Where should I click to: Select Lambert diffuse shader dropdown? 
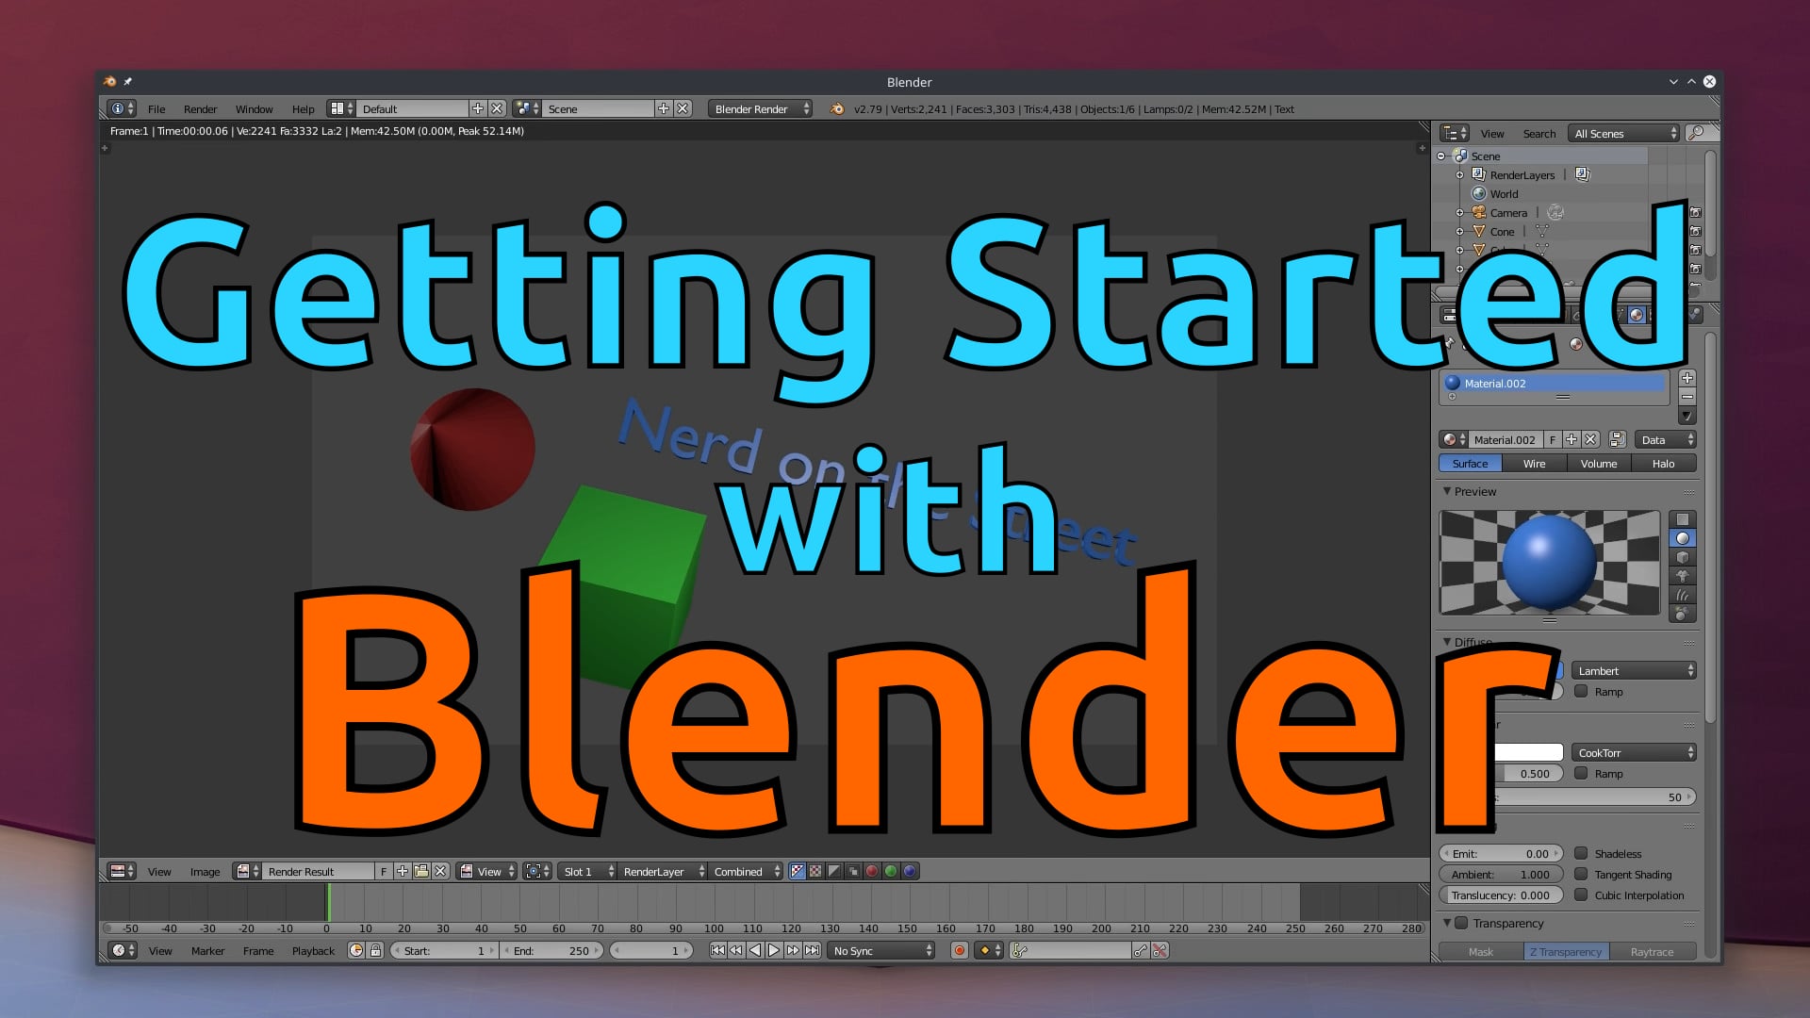click(1632, 670)
